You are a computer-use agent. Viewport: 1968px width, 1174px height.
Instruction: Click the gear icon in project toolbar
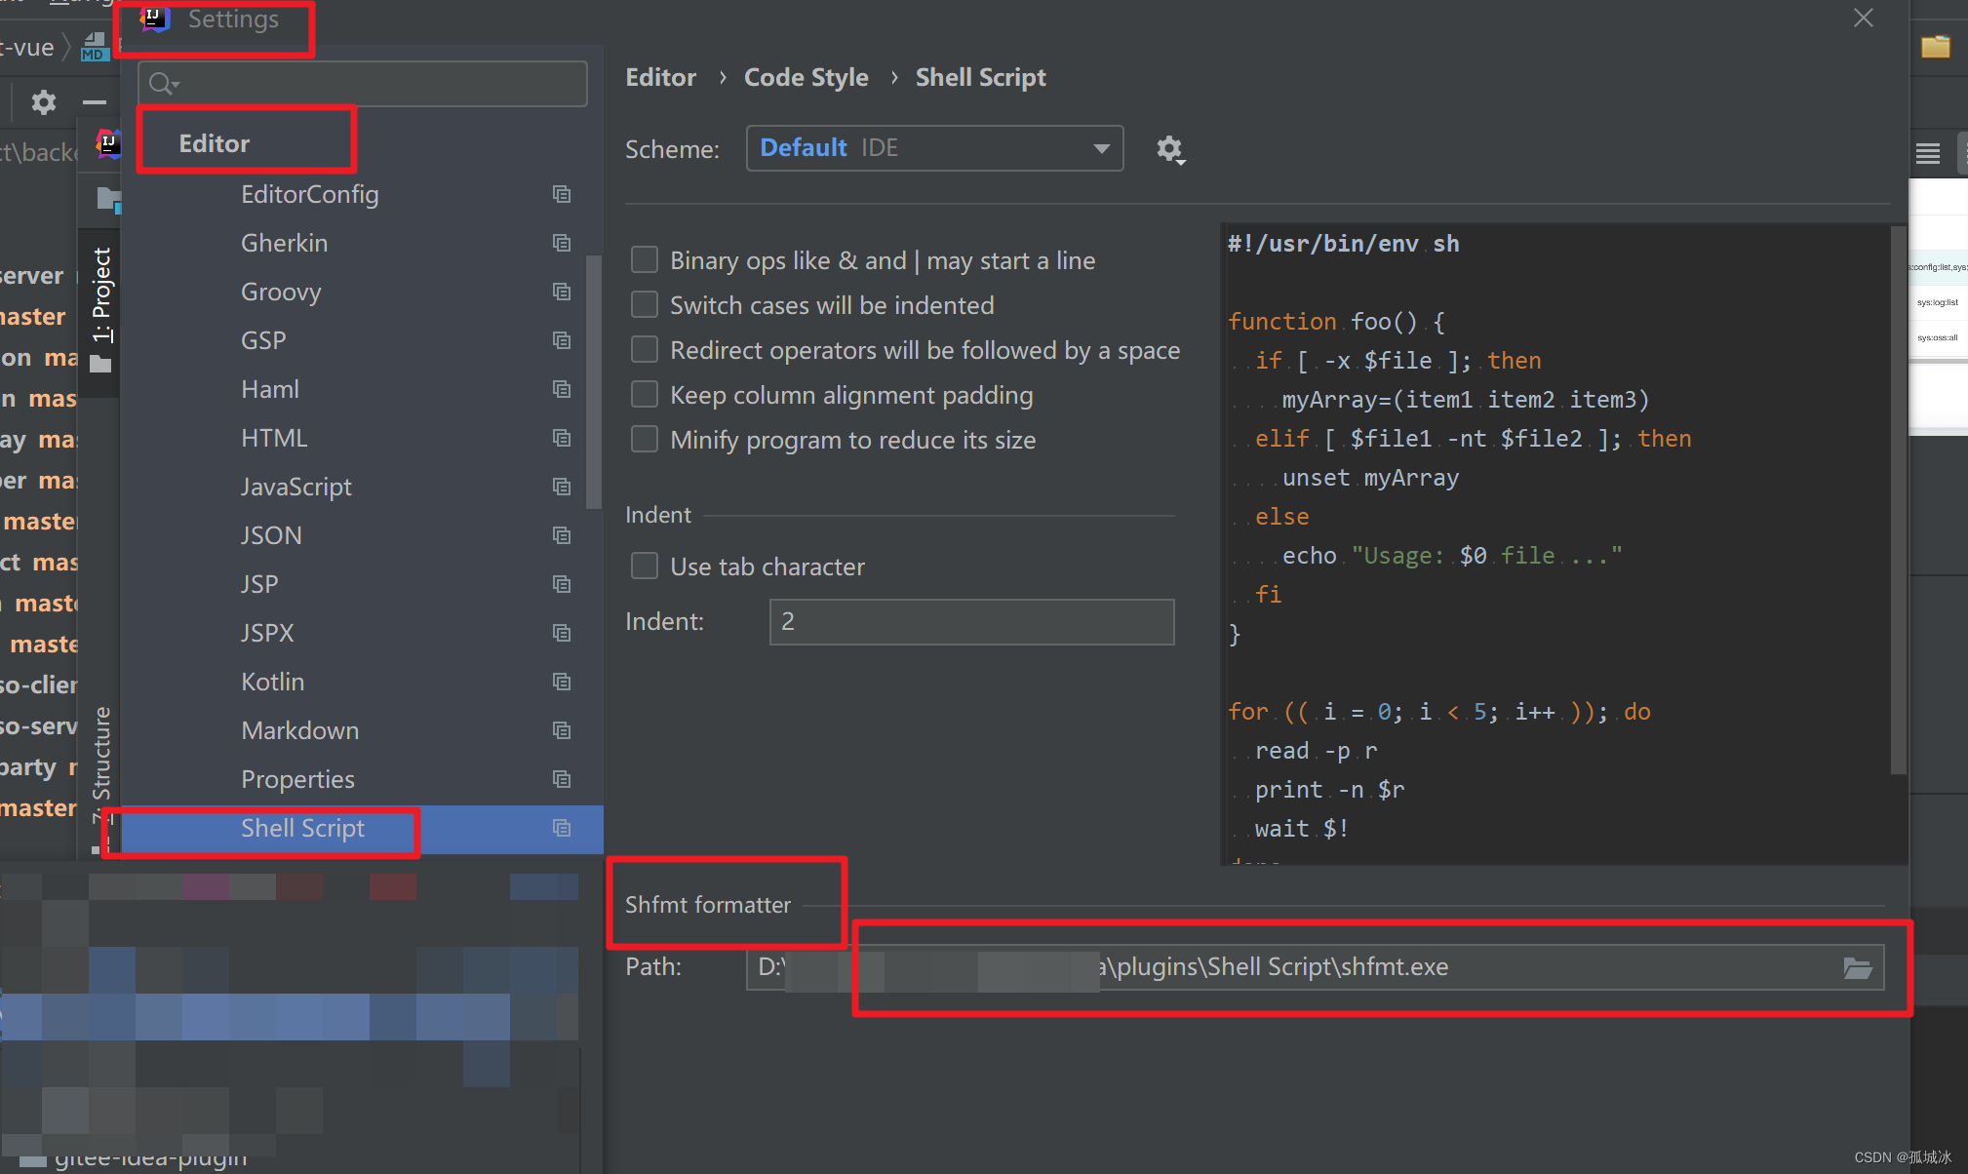[x=44, y=101]
